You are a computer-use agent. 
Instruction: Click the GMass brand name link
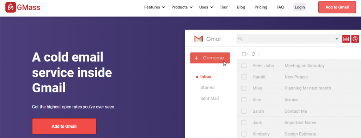click(x=29, y=7)
